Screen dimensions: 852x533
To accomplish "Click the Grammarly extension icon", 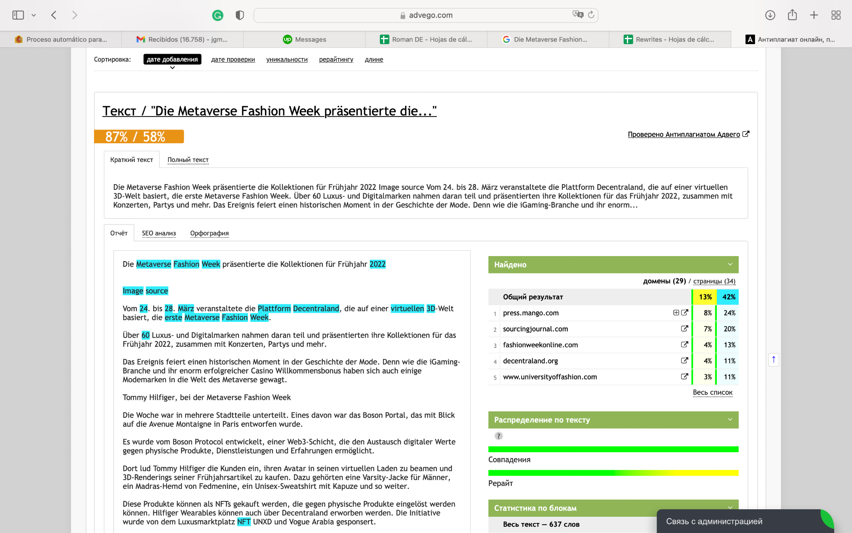I will pyautogui.click(x=218, y=15).
